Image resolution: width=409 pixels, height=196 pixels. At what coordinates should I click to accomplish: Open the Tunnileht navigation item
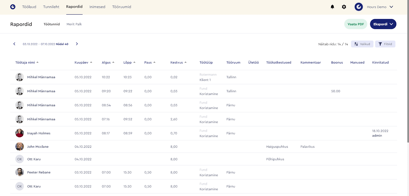point(51,7)
